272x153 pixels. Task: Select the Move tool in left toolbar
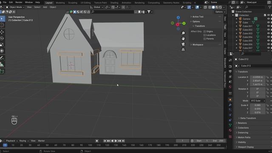(2, 32)
